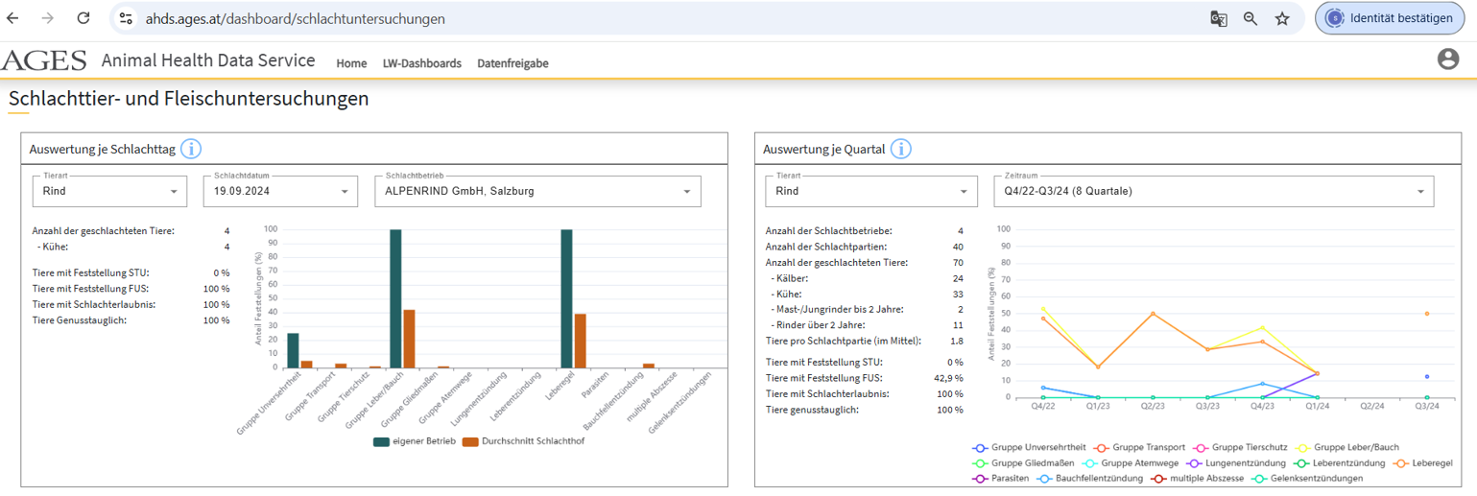Open the Schlachtdatum dropdown showing 19.09.2024

click(x=278, y=191)
